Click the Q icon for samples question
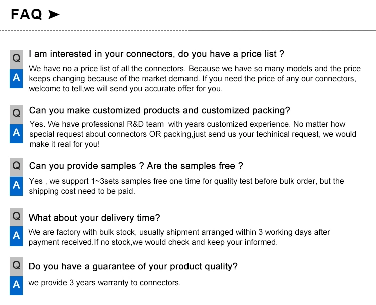376x305 pixels. click(16, 167)
